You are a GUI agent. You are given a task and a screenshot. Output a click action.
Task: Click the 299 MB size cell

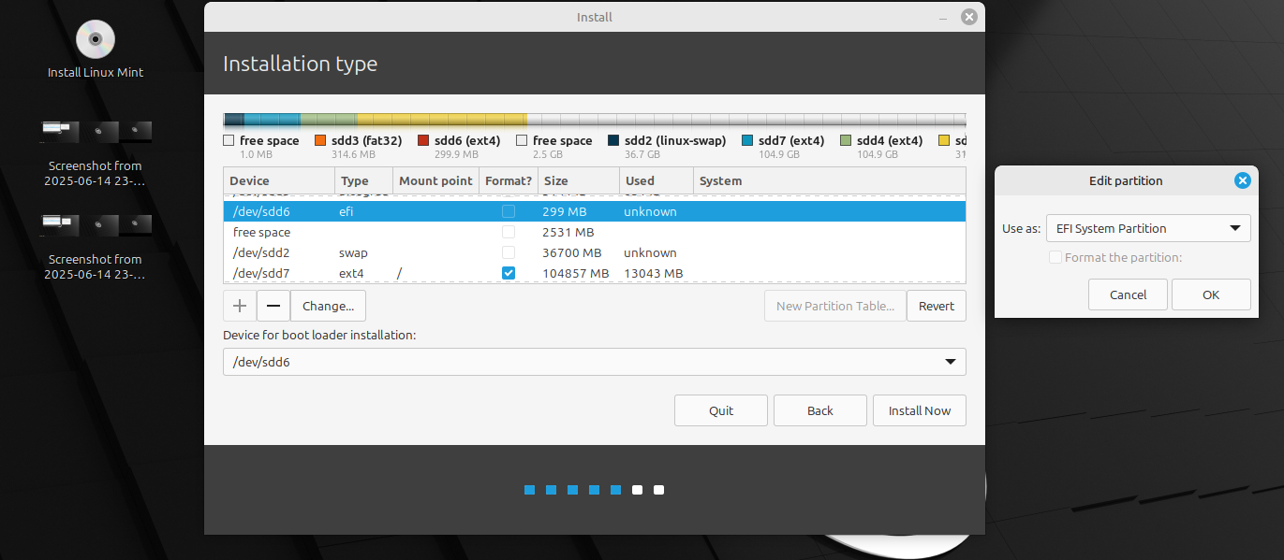[x=566, y=211]
